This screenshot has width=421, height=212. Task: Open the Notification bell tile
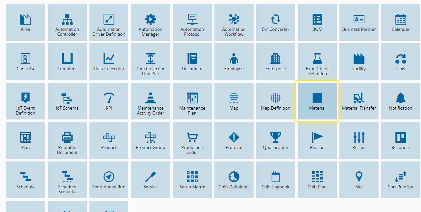401,101
